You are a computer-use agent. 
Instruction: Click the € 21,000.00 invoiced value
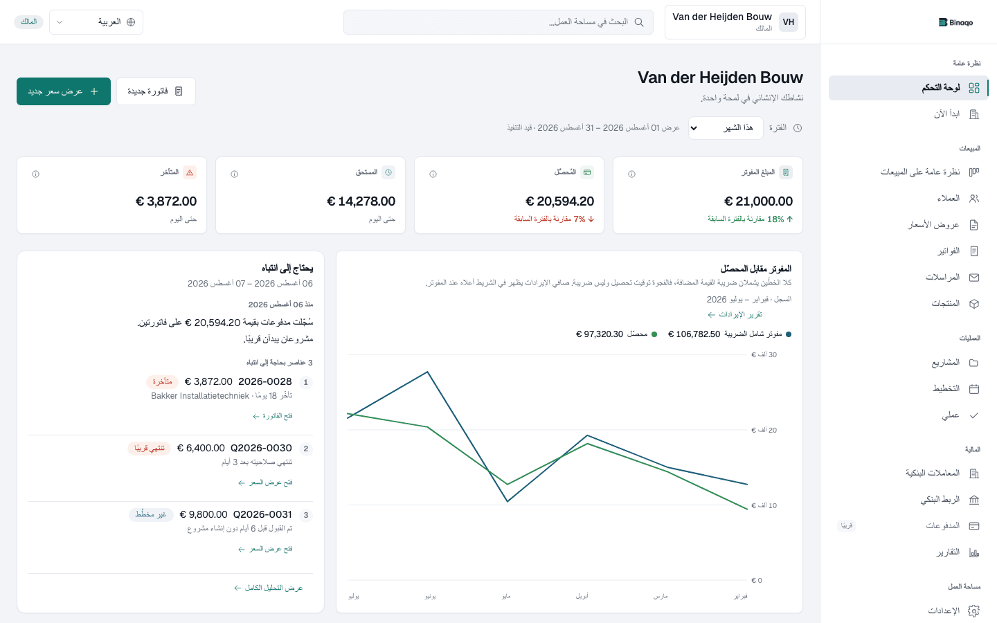[x=758, y=201]
